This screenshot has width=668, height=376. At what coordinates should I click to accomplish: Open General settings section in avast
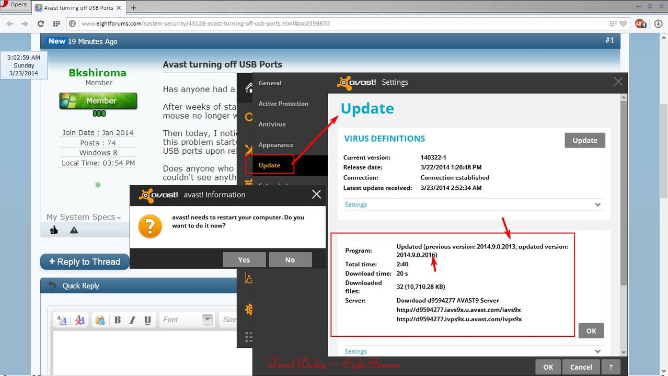[x=270, y=83]
